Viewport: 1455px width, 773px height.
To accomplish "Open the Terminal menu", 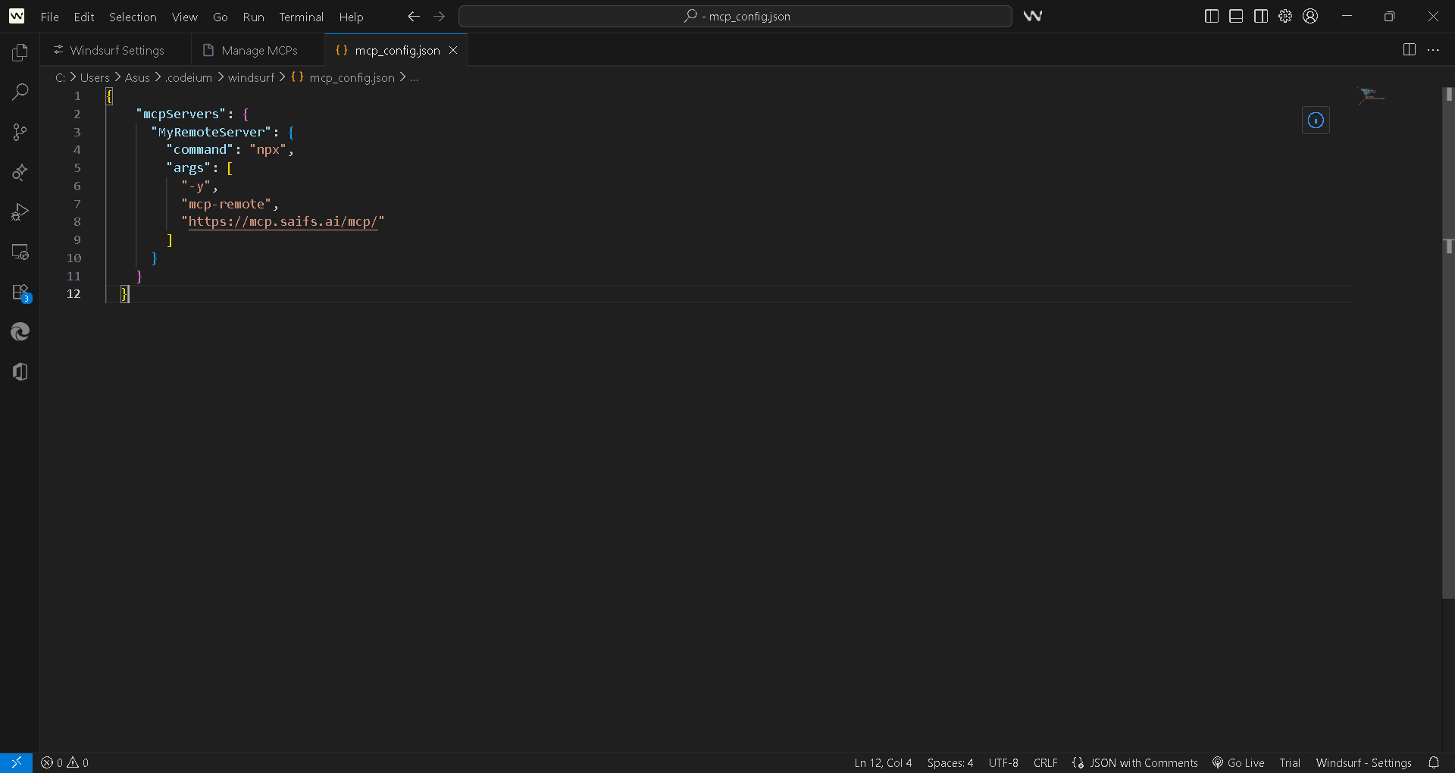I will 301,17.
